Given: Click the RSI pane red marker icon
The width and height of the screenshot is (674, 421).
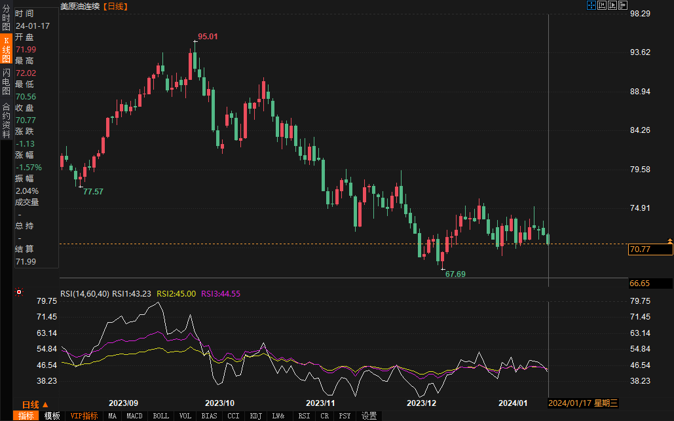Looking at the screenshot, I should [x=19, y=292].
